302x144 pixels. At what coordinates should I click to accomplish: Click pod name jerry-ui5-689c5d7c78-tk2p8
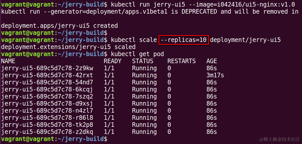(47, 125)
